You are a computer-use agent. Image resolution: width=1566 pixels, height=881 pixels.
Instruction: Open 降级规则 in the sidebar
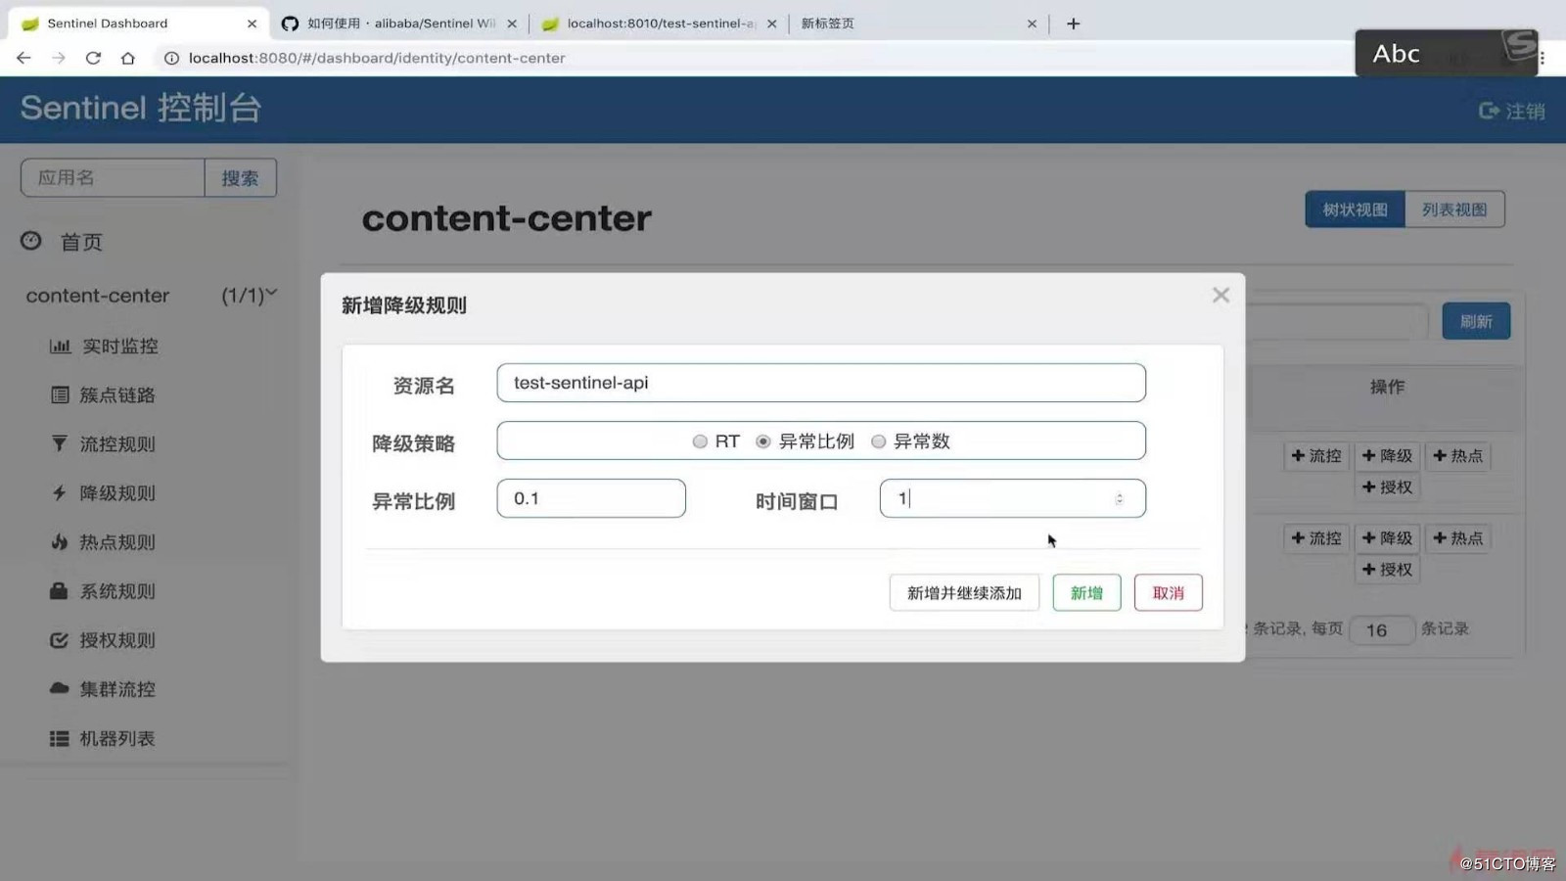[x=116, y=492]
